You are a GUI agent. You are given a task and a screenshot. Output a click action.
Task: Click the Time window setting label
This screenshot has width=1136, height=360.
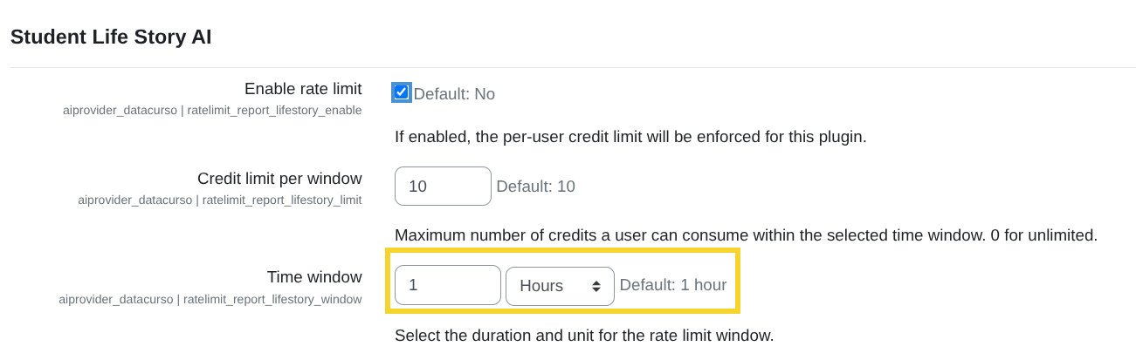tap(314, 277)
